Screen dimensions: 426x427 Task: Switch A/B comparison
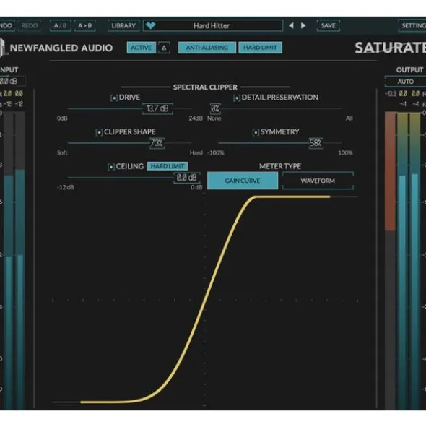point(60,25)
